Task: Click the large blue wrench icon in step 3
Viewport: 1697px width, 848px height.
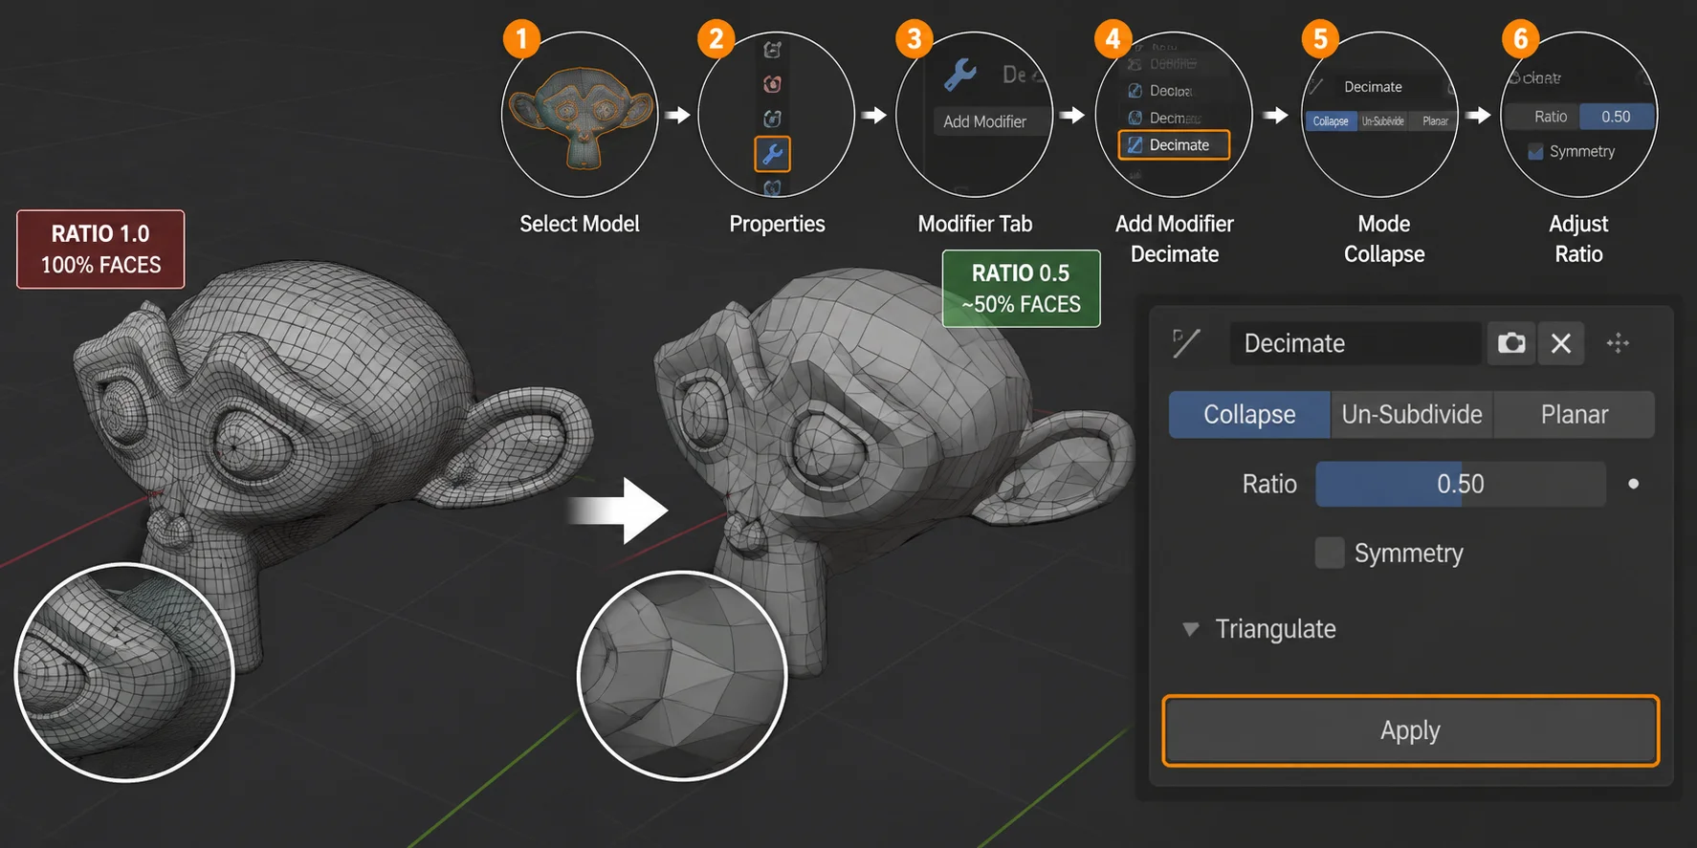Action: coord(959,74)
